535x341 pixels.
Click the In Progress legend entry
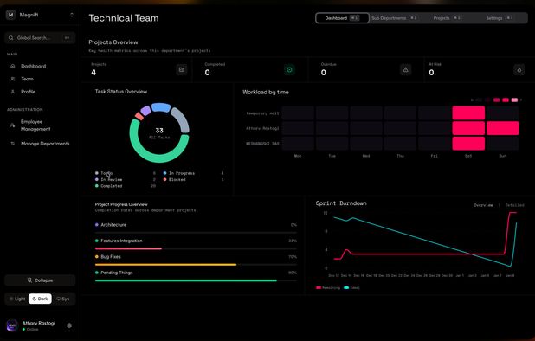(193, 173)
